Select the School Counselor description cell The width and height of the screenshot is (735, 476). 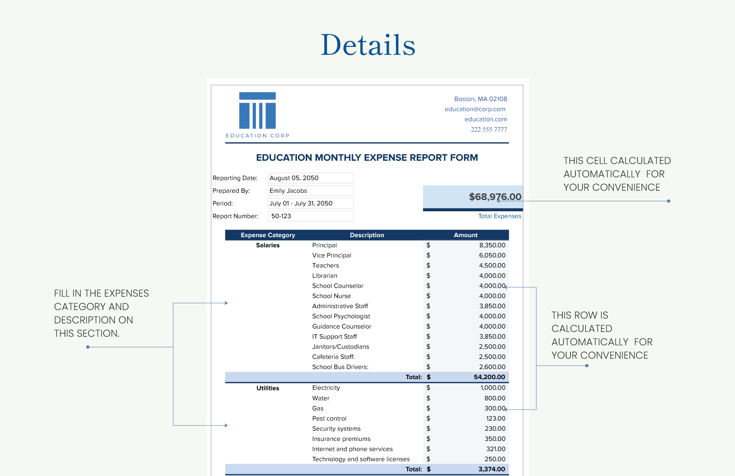pos(338,286)
